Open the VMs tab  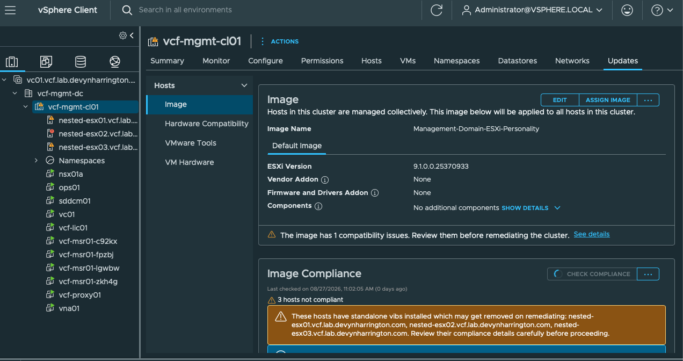(x=408, y=61)
